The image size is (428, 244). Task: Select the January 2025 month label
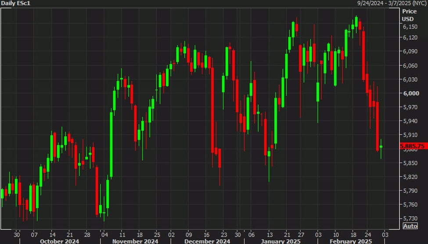tap(281, 240)
